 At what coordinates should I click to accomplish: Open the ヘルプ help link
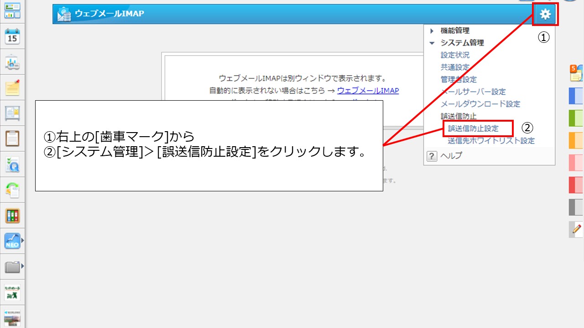coord(451,156)
